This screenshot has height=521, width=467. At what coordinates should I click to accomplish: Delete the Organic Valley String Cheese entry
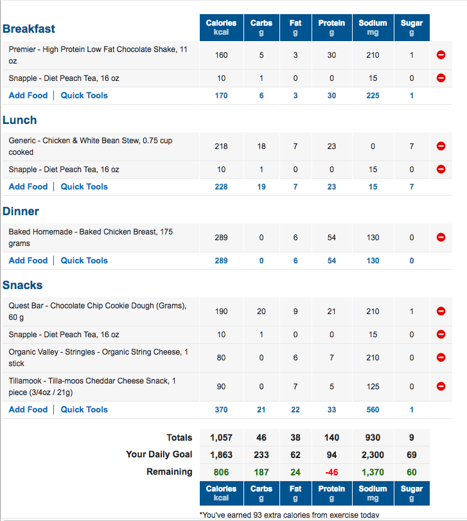441,358
